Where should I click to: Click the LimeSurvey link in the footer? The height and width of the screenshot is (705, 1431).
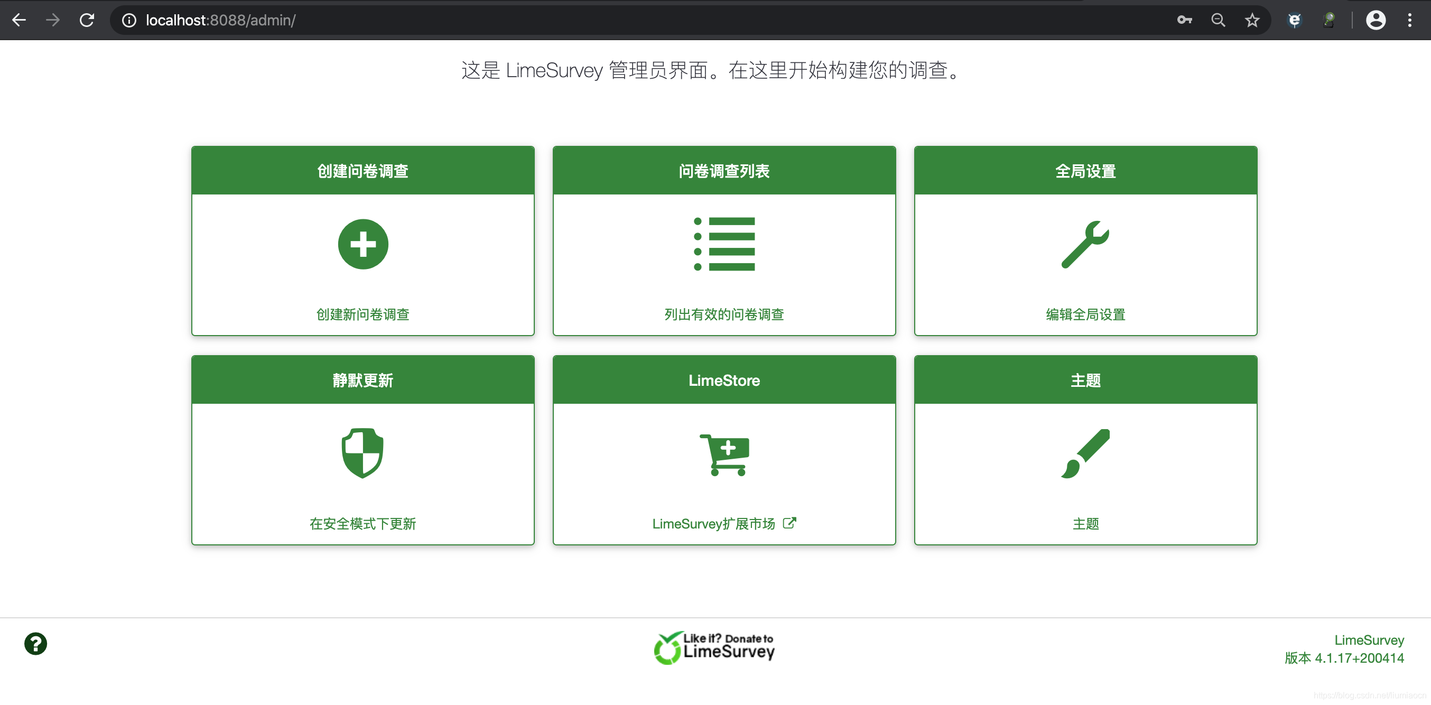pos(1368,639)
